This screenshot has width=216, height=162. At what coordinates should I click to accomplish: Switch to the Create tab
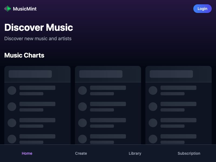click(x=81, y=153)
